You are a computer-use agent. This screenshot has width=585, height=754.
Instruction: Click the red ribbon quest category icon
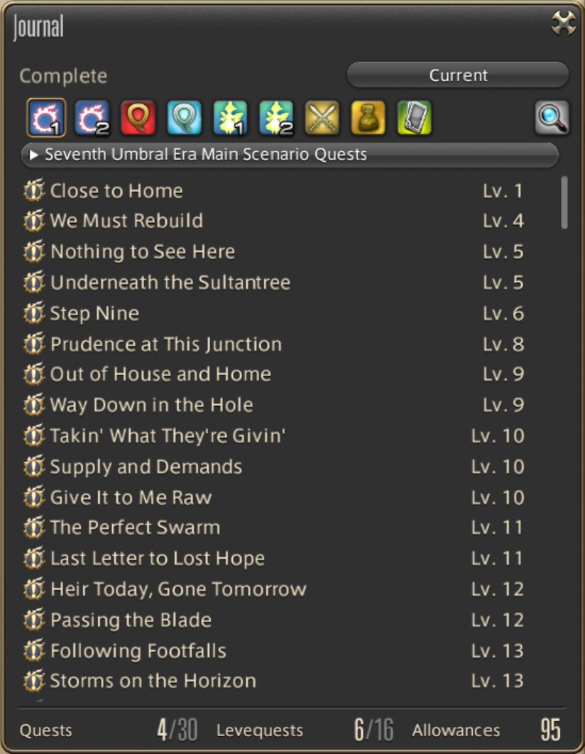point(138,118)
